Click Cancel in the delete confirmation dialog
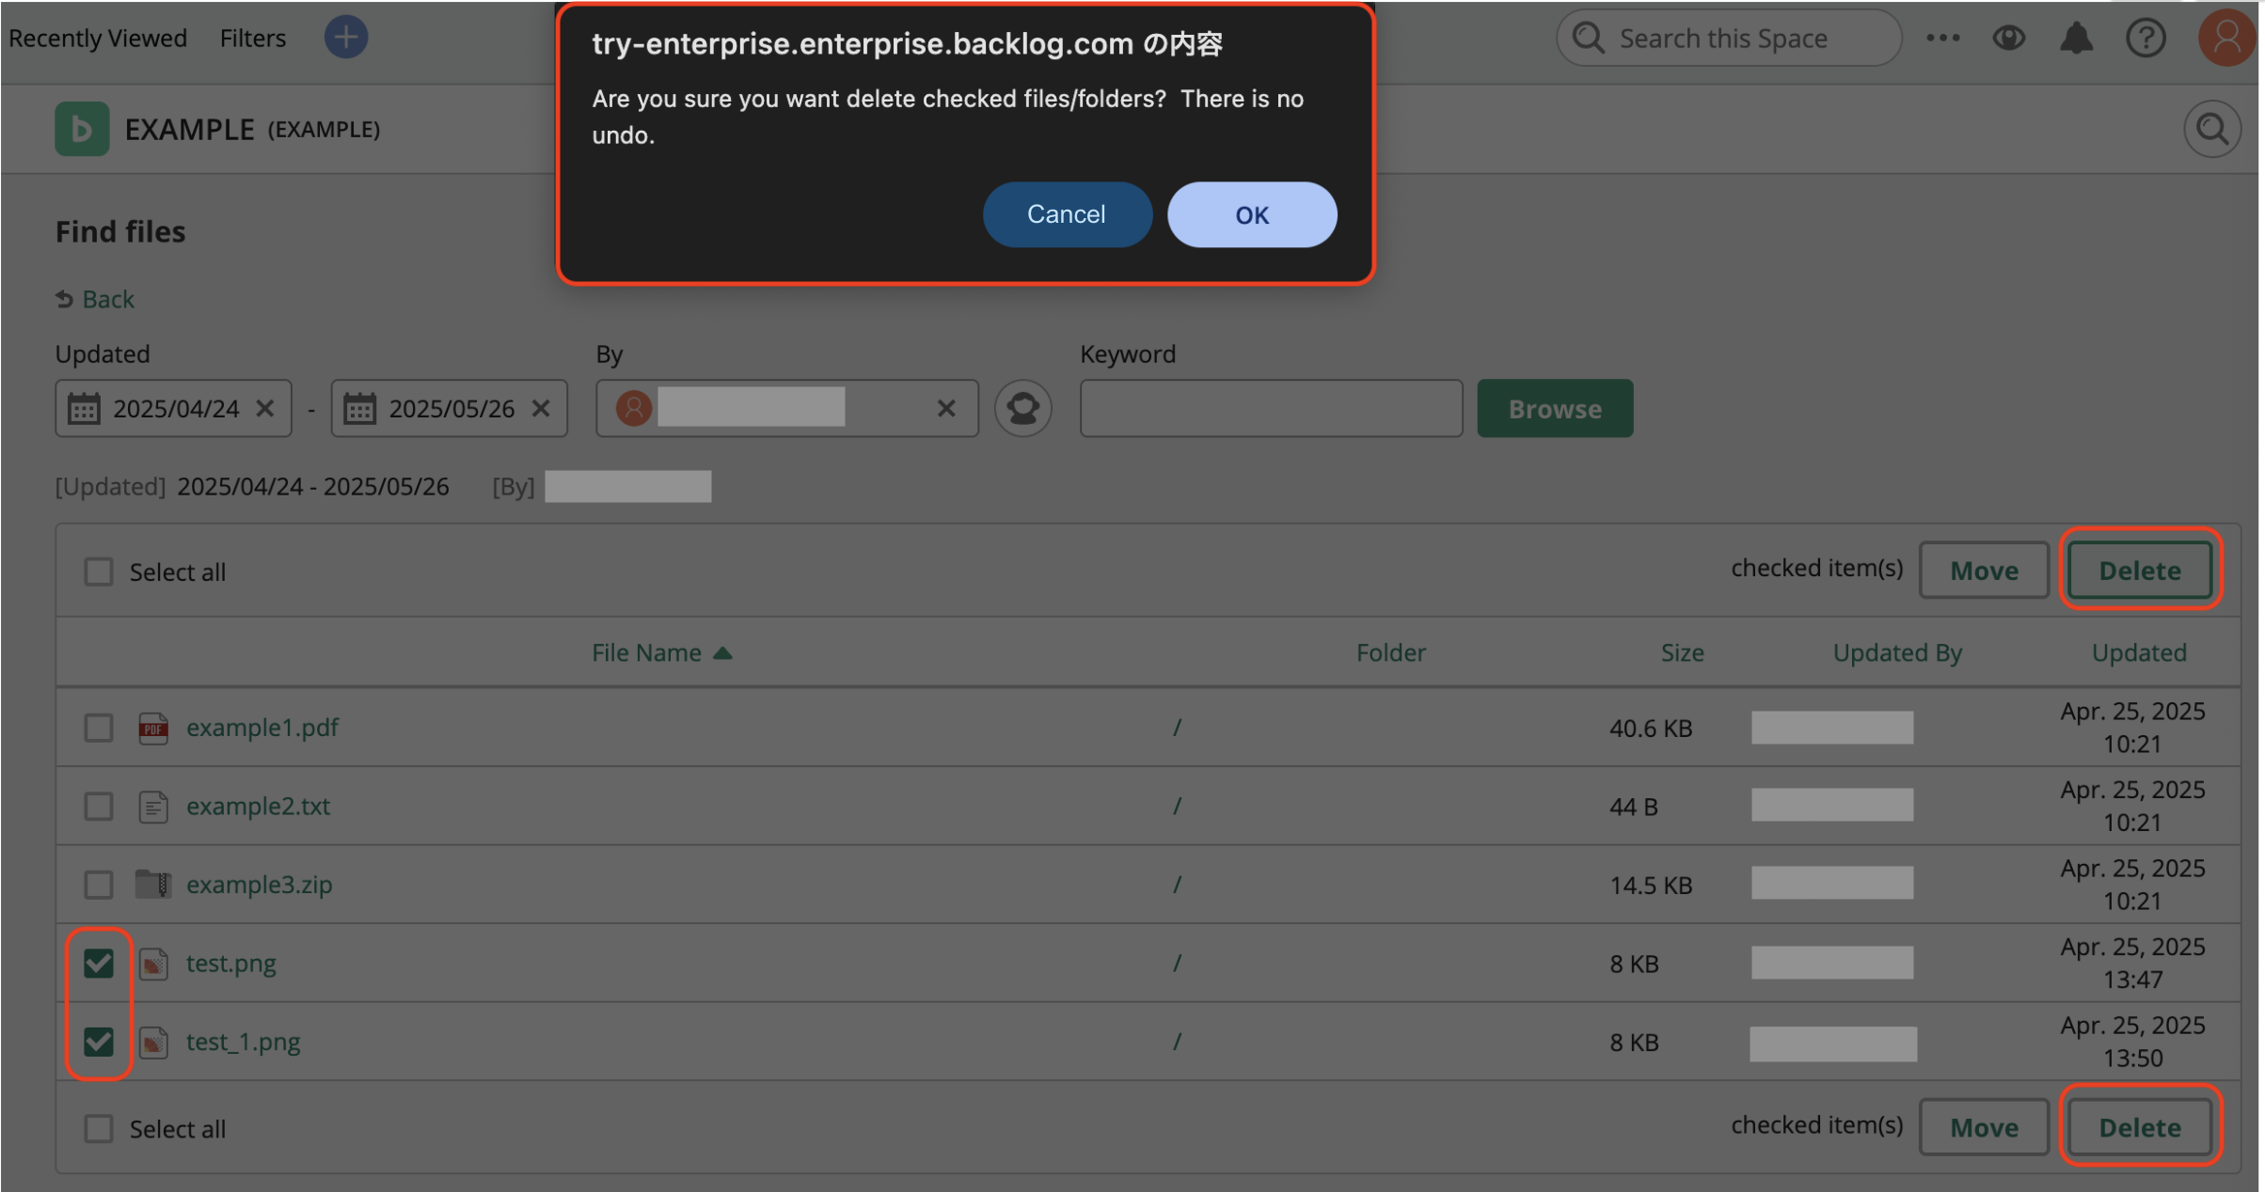The image size is (2265, 1192). click(1067, 214)
